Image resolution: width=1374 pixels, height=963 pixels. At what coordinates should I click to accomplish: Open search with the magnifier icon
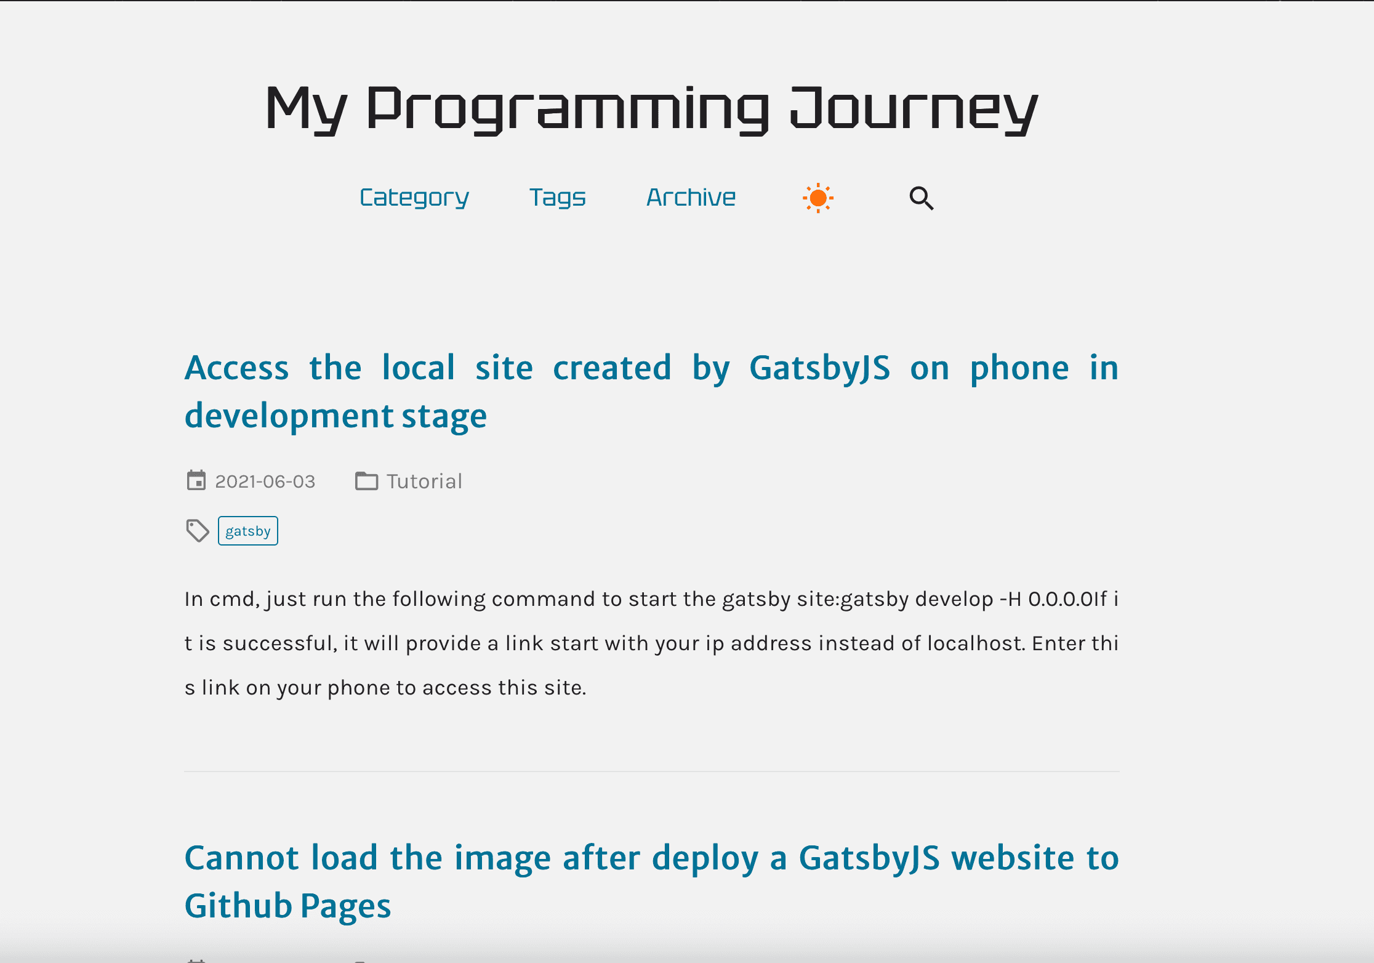pos(922,198)
